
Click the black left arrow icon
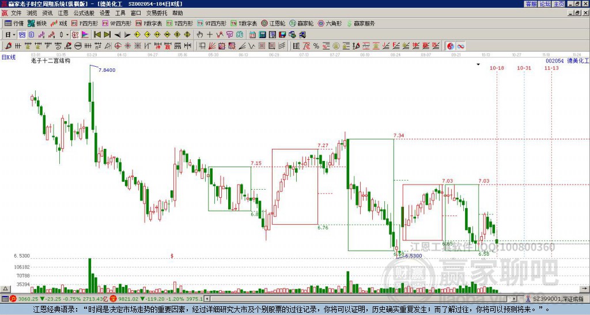coord(118,34)
